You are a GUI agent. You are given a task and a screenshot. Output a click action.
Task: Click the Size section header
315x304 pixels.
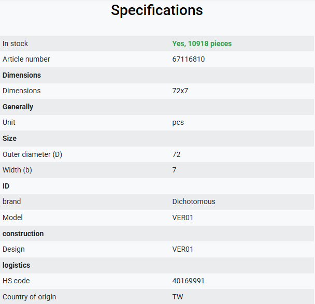click(9, 138)
